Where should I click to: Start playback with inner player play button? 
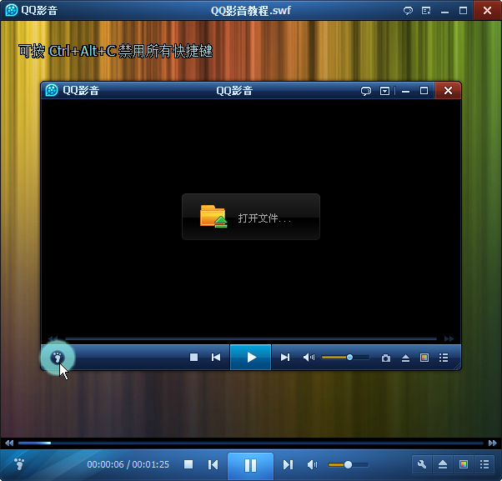click(251, 357)
